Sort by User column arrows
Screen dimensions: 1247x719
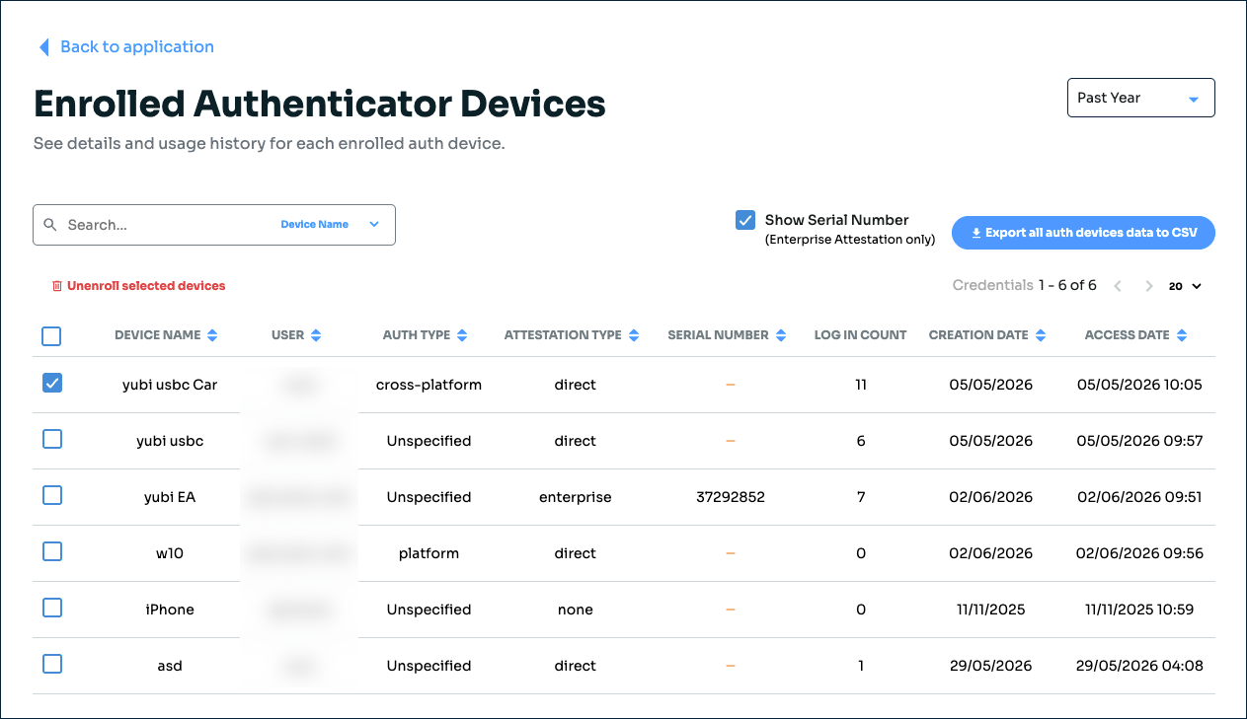[316, 335]
